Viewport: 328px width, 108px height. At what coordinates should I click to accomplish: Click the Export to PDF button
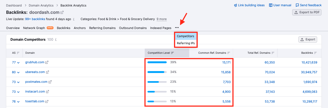click(307, 12)
